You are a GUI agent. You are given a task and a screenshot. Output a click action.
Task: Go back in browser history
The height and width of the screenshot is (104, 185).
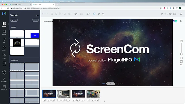point(2,8)
